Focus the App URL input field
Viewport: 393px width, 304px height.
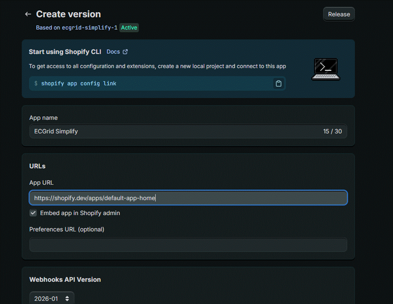(x=188, y=198)
